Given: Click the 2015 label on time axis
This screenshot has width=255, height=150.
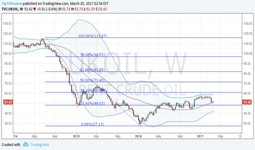Looking at the screenshot, I should click(76, 136).
